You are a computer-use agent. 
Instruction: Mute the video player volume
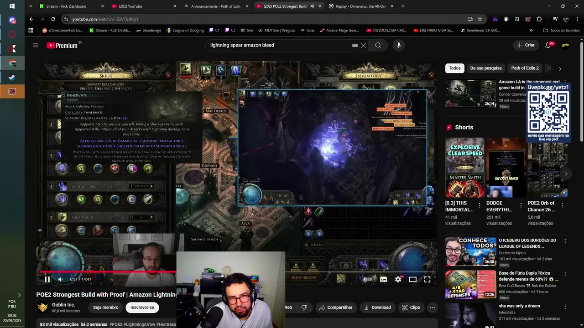click(x=60, y=279)
